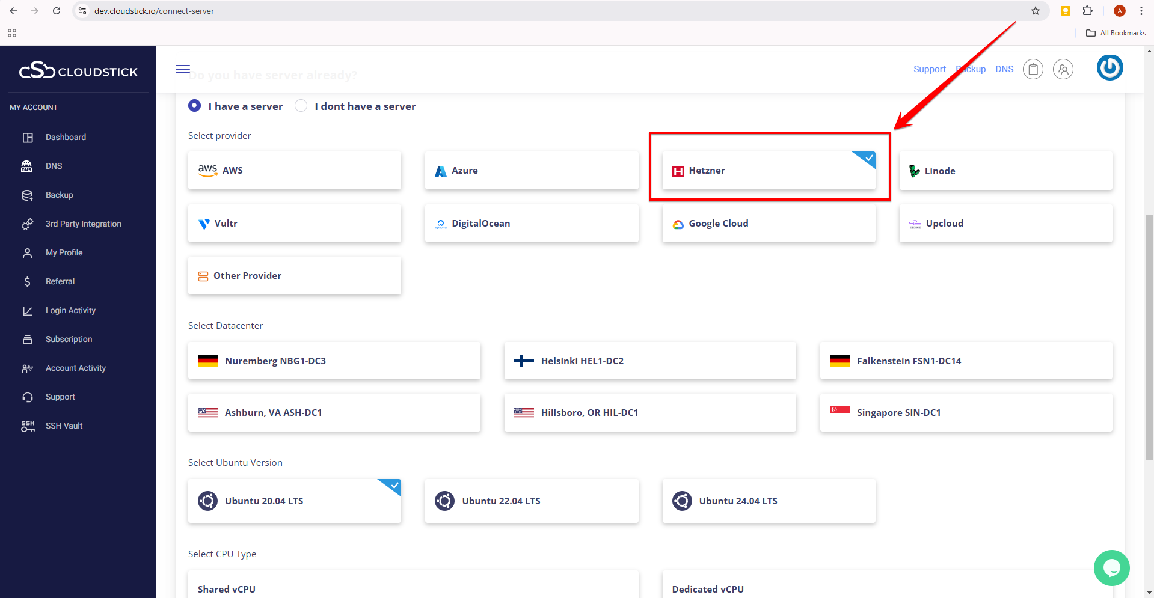Image resolution: width=1154 pixels, height=598 pixels.
Task: Click the user profile icon in header
Action: [1063, 70]
